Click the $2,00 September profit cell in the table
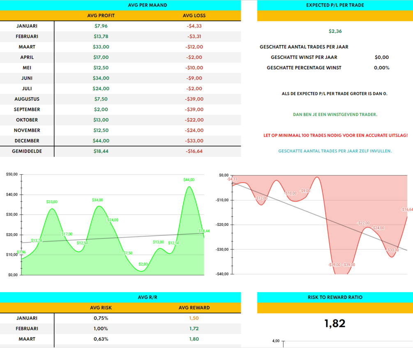 click(x=101, y=109)
